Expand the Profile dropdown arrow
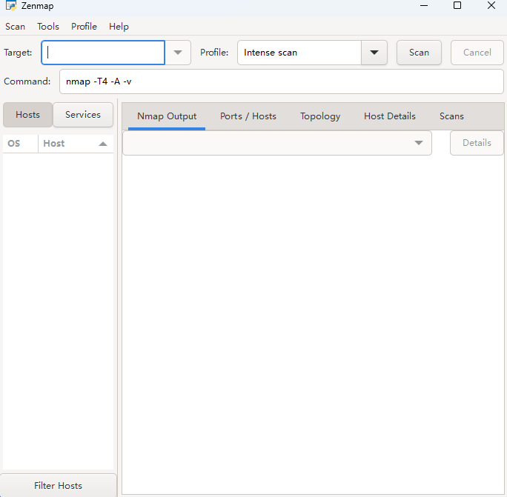Viewport: 507px width, 497px height. click(x=374, y=53)
